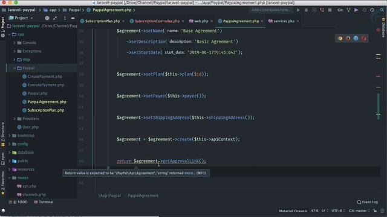Click the Run configuration play icon
Screen dimensions: 387x217
(x=298, y=10)
